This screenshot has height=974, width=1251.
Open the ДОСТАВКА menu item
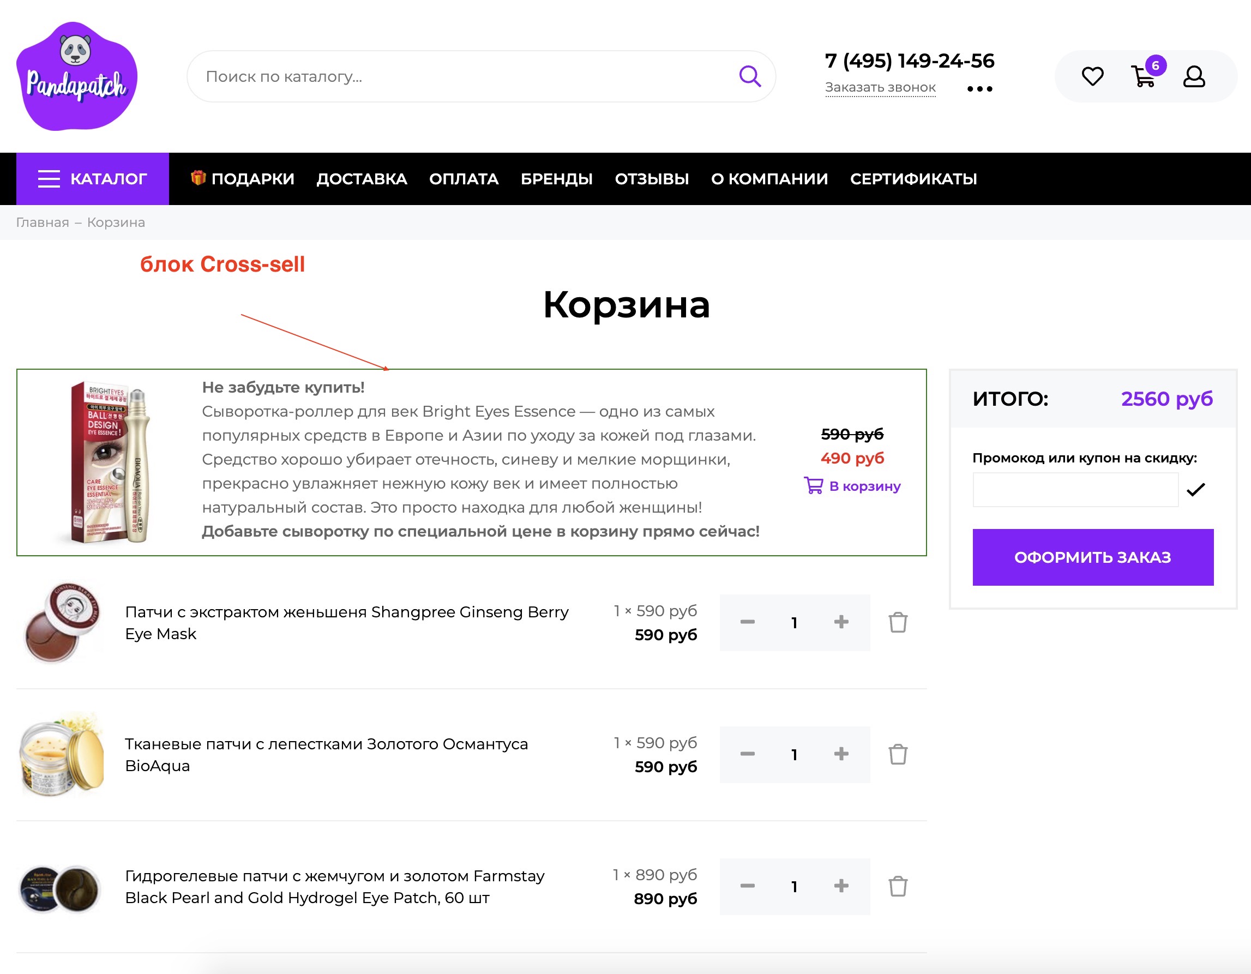pyautogui.click(x=362, y=178)
